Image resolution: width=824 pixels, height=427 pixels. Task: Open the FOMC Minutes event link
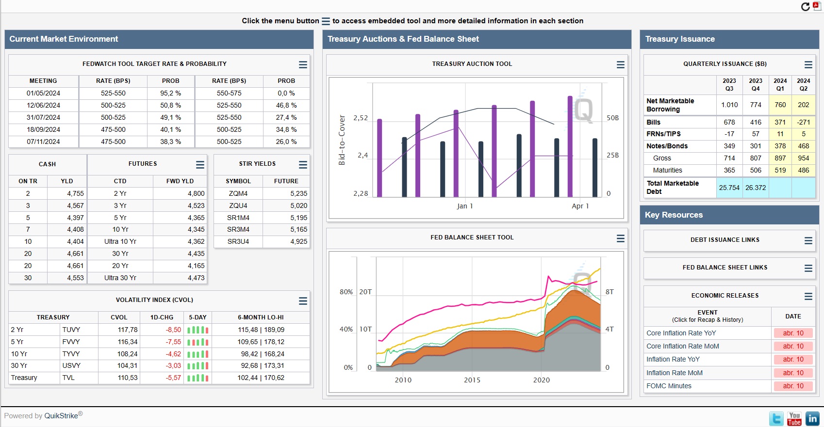click(669, 386)
